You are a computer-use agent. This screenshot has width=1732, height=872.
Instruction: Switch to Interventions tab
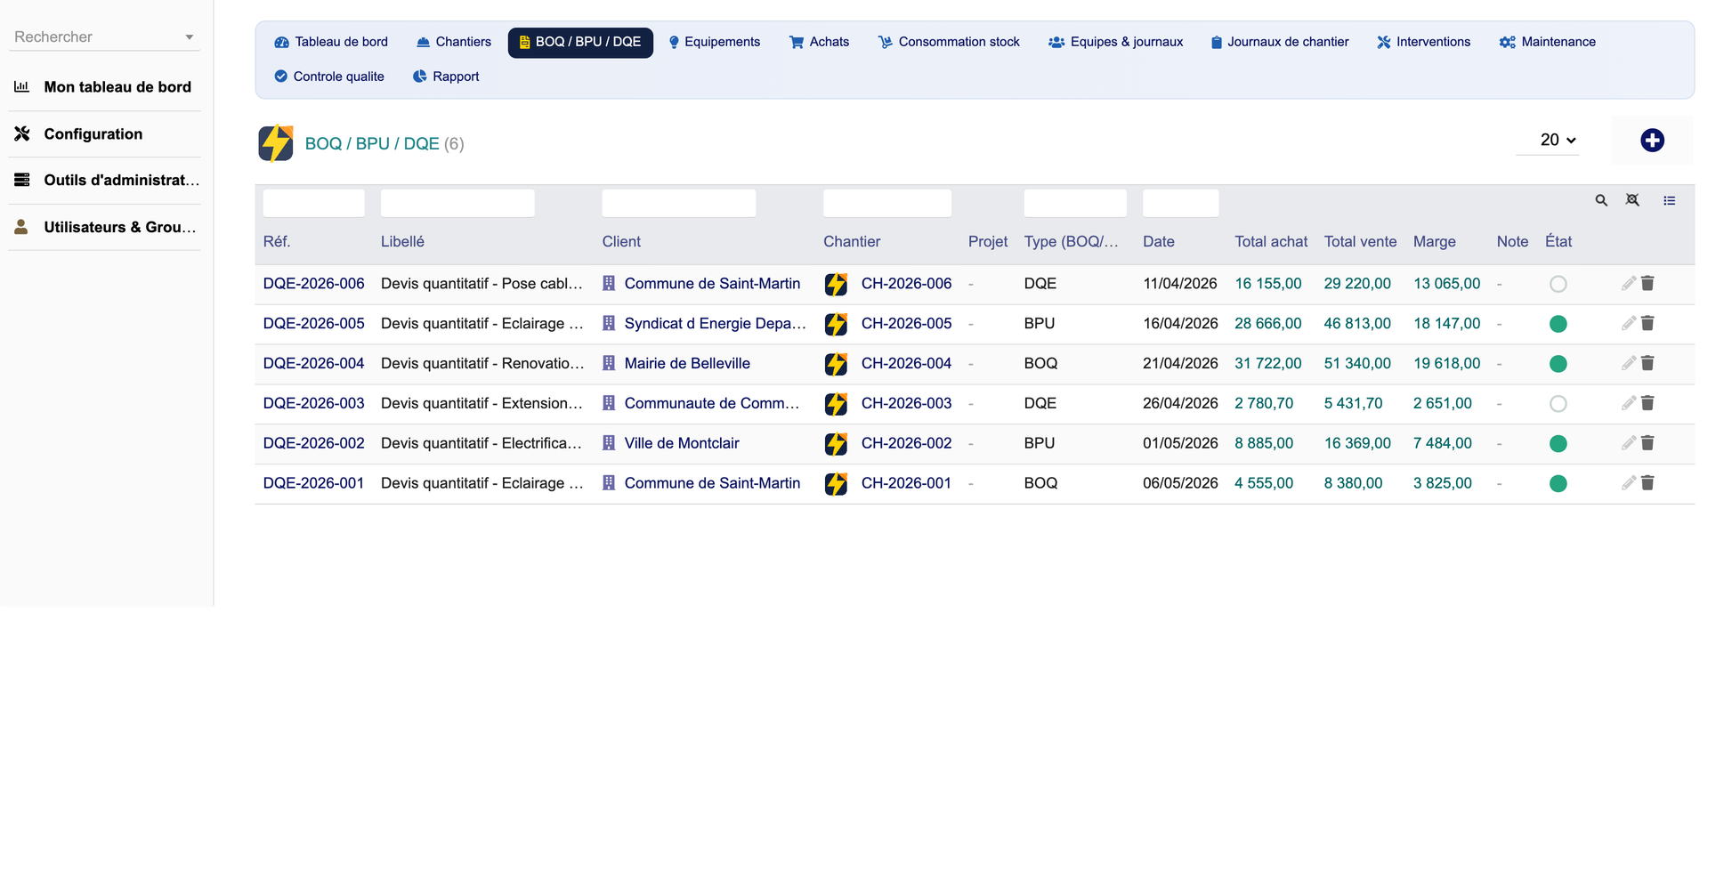coord(1424,43)
